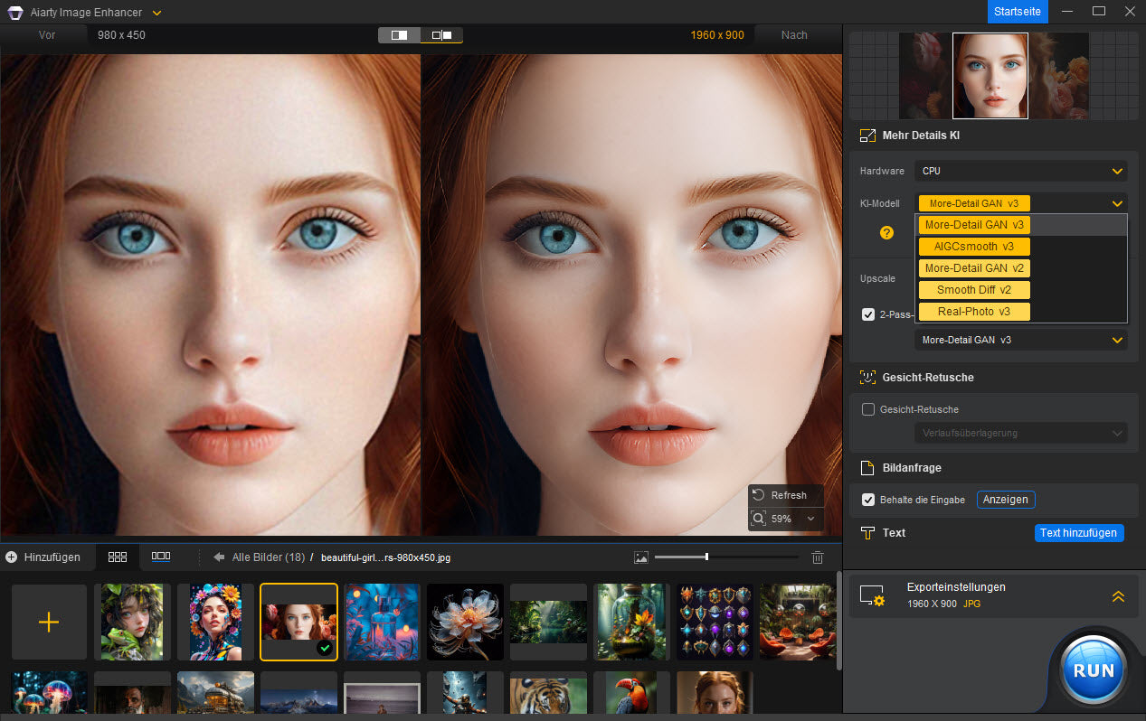Screen dimensions: 1146x721
Task: Click the Gesicht-Retusche face icon
Action: [867, 377]
